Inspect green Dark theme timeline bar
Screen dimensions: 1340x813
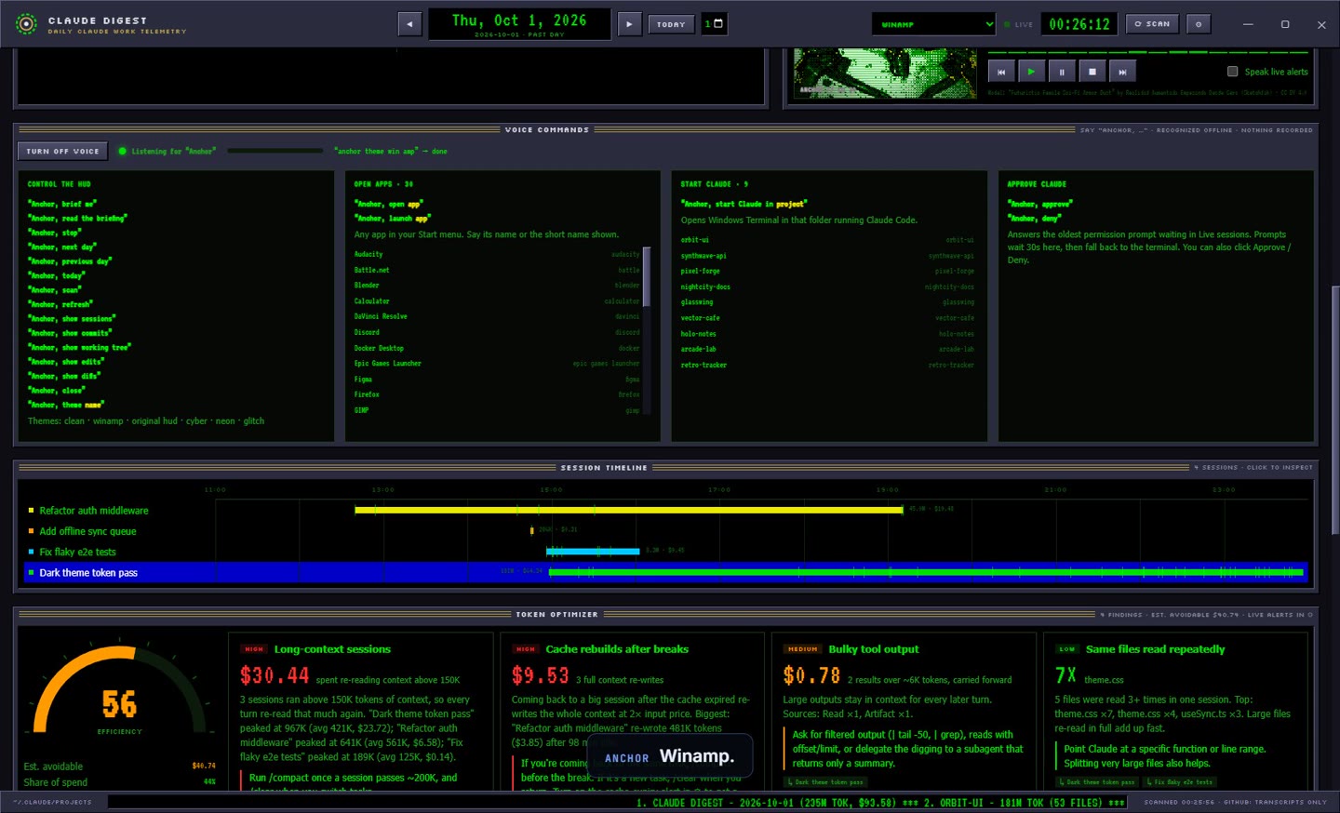click(x=926, y=572)
